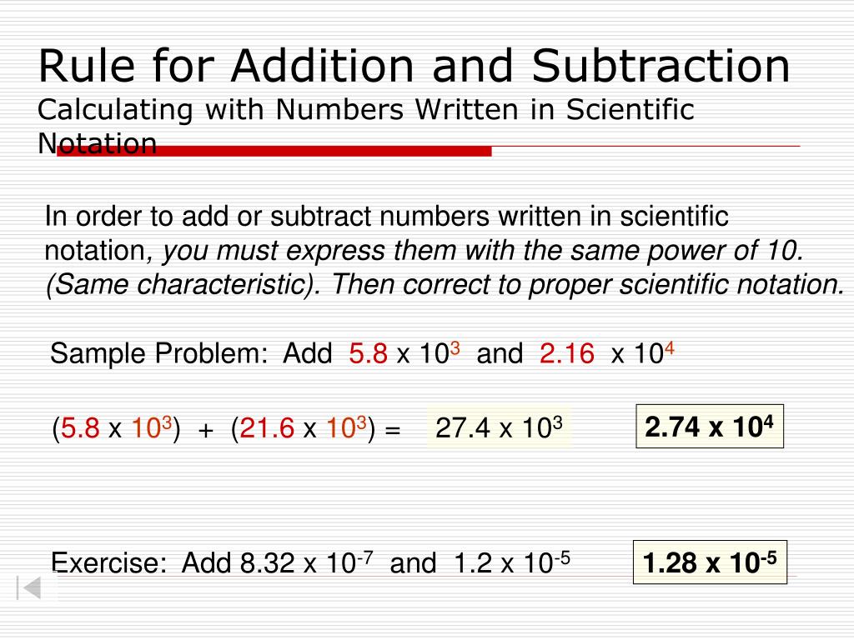Click the red 2.16 in Sample Problem line
Image resolution: width=854 pixels, height=640 pixels.
(567, 353)
